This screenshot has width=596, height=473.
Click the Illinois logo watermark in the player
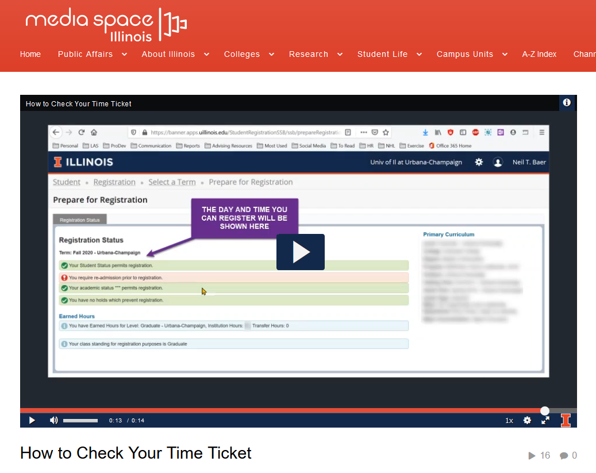(x=566, y=420)
